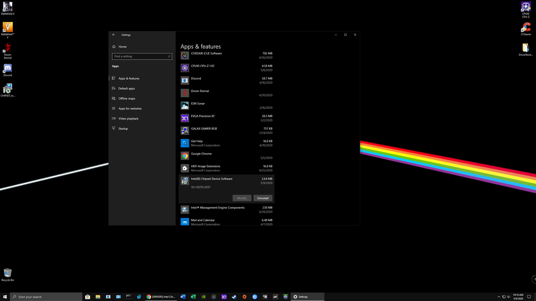Viewport: 536px width, 301px height.
Task: Open Word from taskbar
Action: [x=183, y=297]
